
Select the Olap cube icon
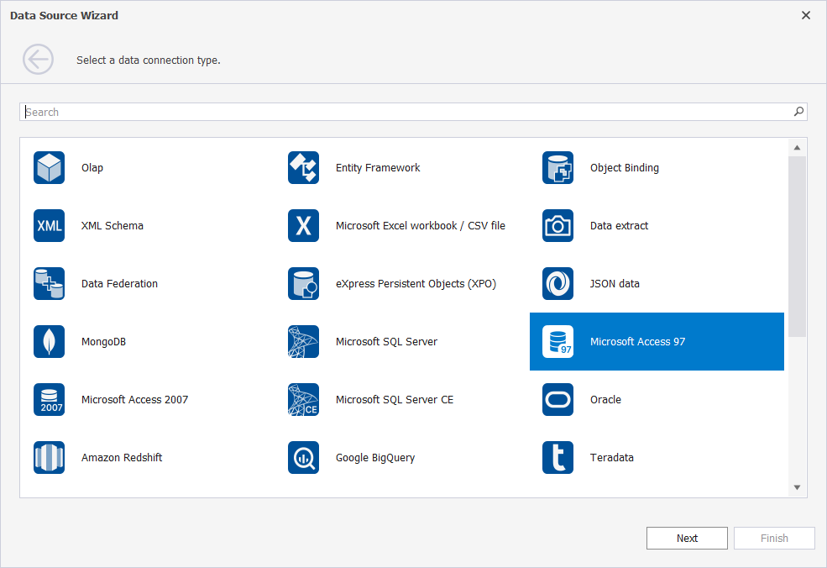[x=49, y=167]
